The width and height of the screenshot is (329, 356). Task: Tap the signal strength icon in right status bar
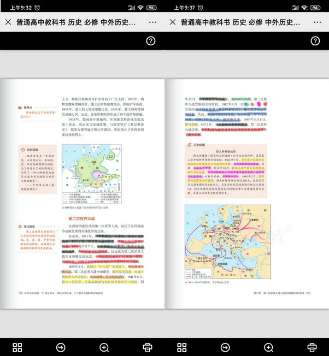point(295,8)
